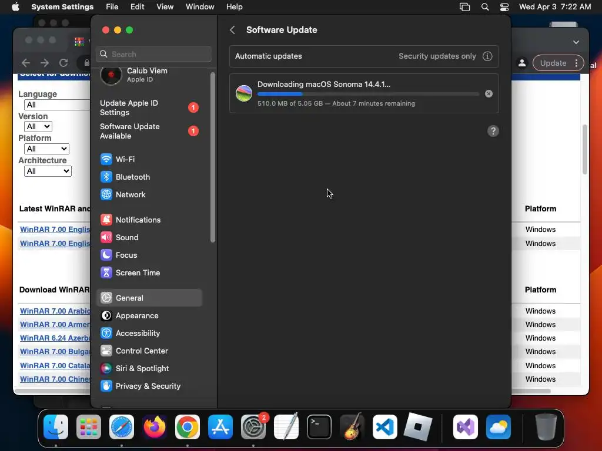Open the Window menu
Screen dimensions: 602x451
point(200,7)
